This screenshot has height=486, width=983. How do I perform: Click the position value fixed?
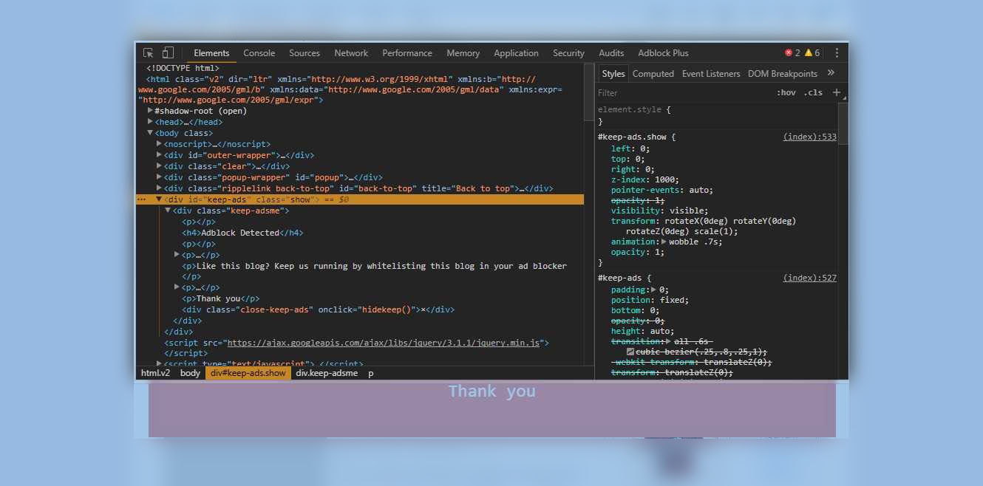point(674,300)
